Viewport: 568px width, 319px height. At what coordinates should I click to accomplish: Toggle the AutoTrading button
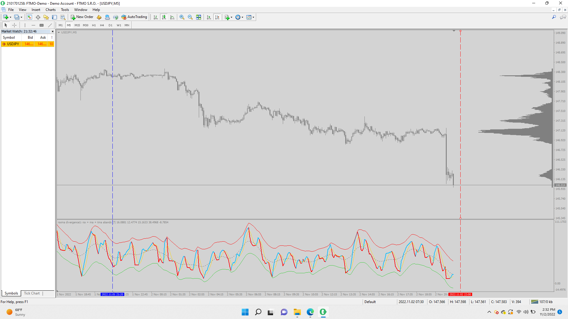click(134, 17)
